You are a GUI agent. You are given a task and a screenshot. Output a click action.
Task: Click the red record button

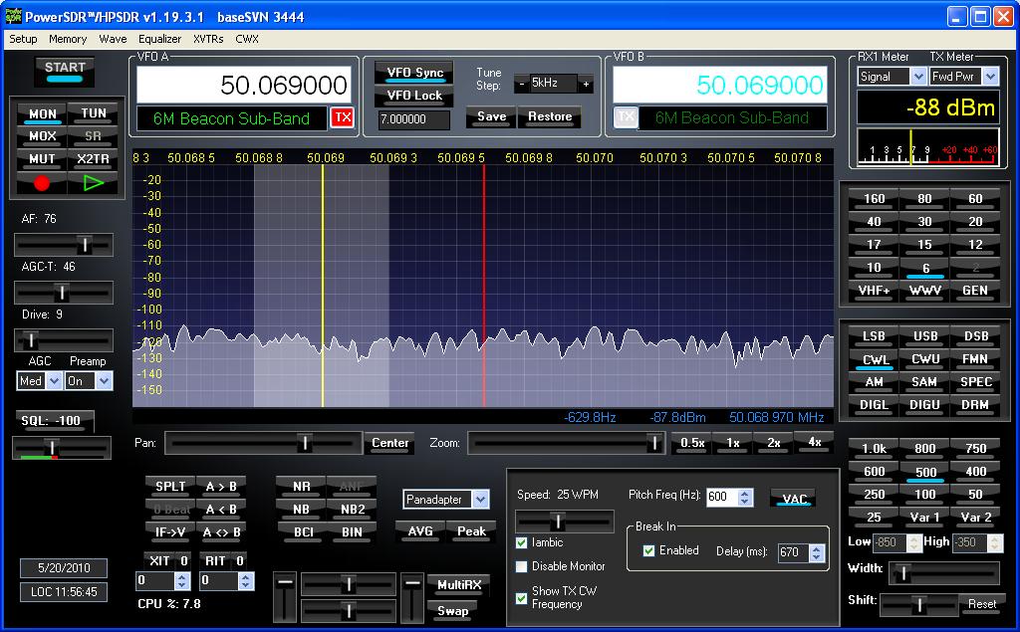click(x=42, y=182)
